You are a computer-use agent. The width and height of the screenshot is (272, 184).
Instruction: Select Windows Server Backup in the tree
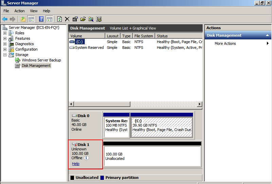tap(41, 60)
